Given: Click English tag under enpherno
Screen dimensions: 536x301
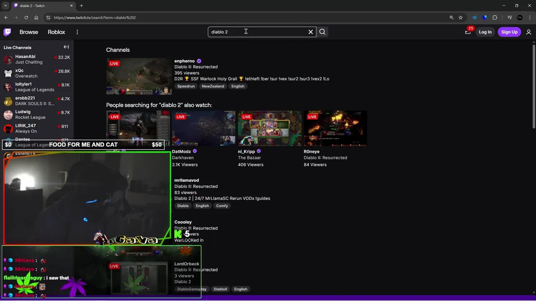Looking at the screenshot, I should 238,86.
